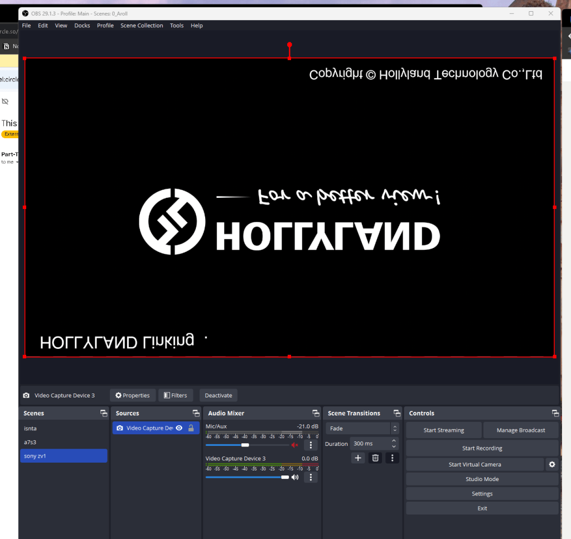Click camera icon beside Video Capture Device 3 label

pyautogui.click(x=26, y=395)
